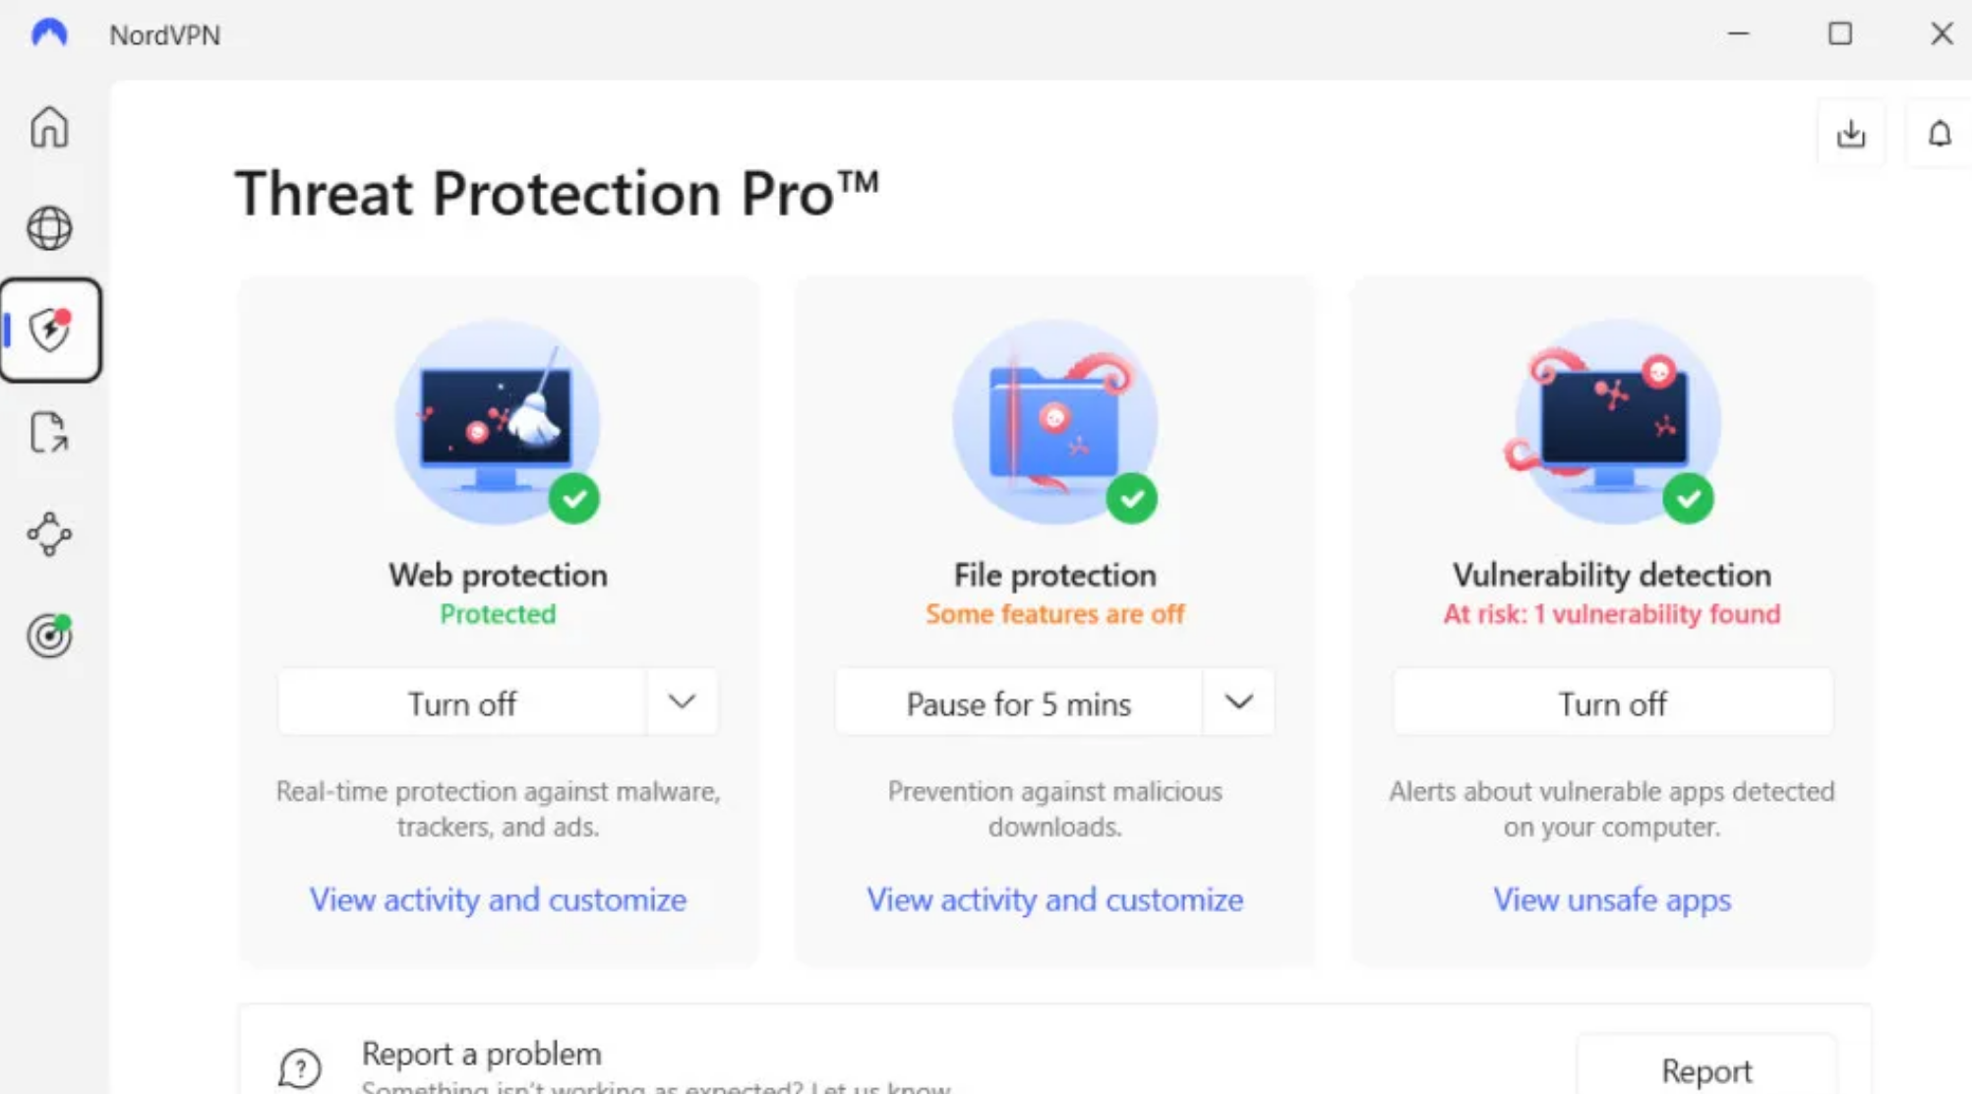The image size is (1972, 1094).
Task: Open the Dark Web Monitor target icon
Action: click(49, 636)
